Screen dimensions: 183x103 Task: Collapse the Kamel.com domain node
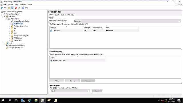pos(7,19)
